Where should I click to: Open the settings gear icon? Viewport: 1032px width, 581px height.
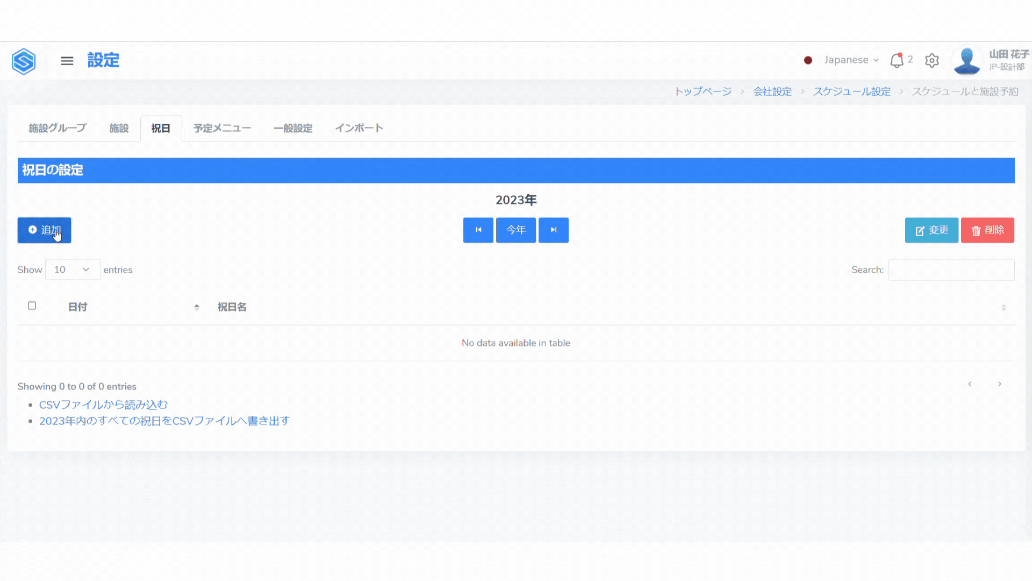[x=932, y=60]
